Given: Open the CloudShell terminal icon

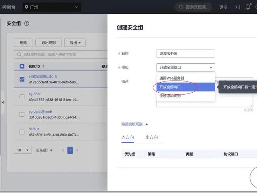Looking at the screenshot, I should coord(237,7).
